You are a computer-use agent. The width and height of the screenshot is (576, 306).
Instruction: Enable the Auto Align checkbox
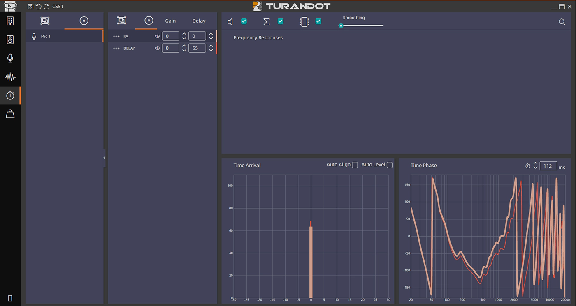[x=355, y=165]
